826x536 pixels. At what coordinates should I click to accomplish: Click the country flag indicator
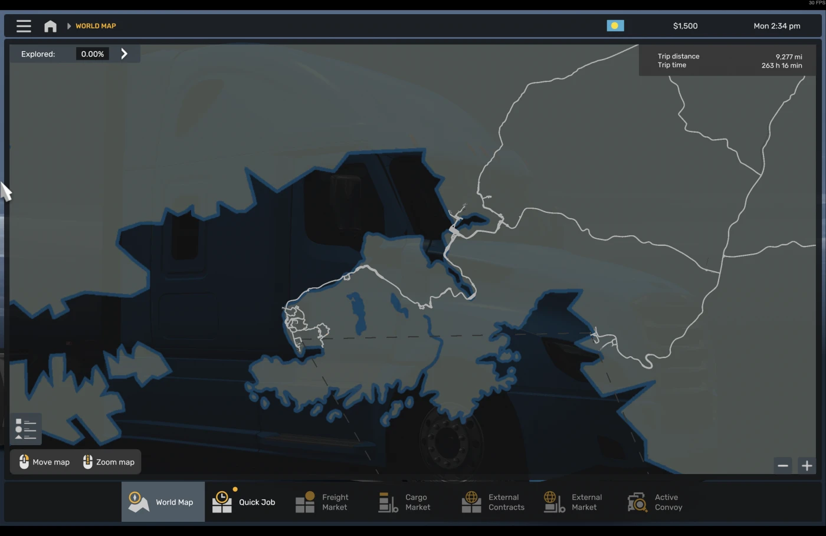click(615, 25)
